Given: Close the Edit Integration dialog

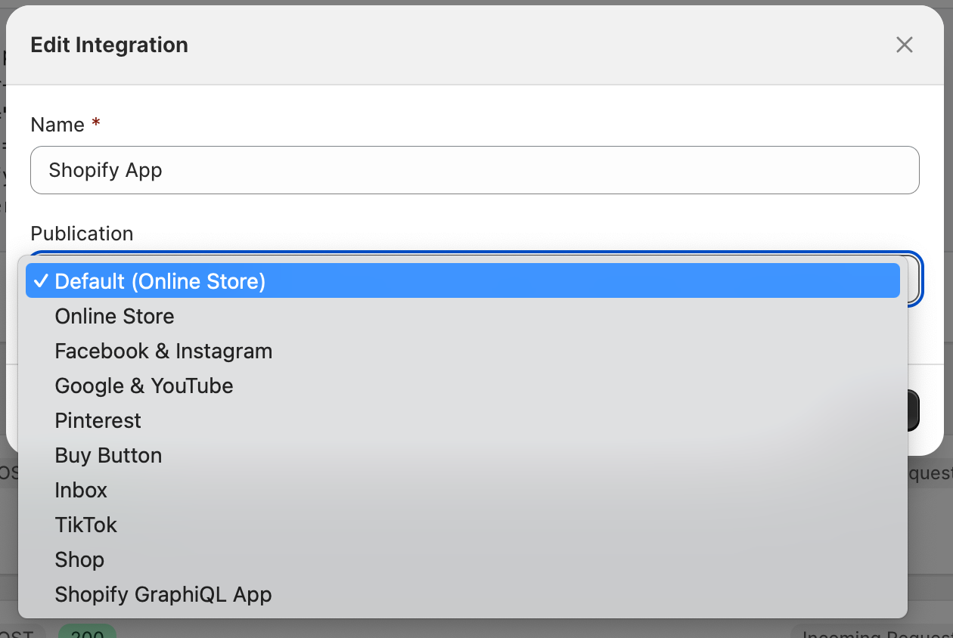Looking at the screenshot, I should [x=904, y=45].
